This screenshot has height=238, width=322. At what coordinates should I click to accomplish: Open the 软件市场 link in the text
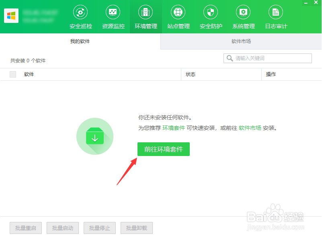pyautogui.click(x=250, y=130)
